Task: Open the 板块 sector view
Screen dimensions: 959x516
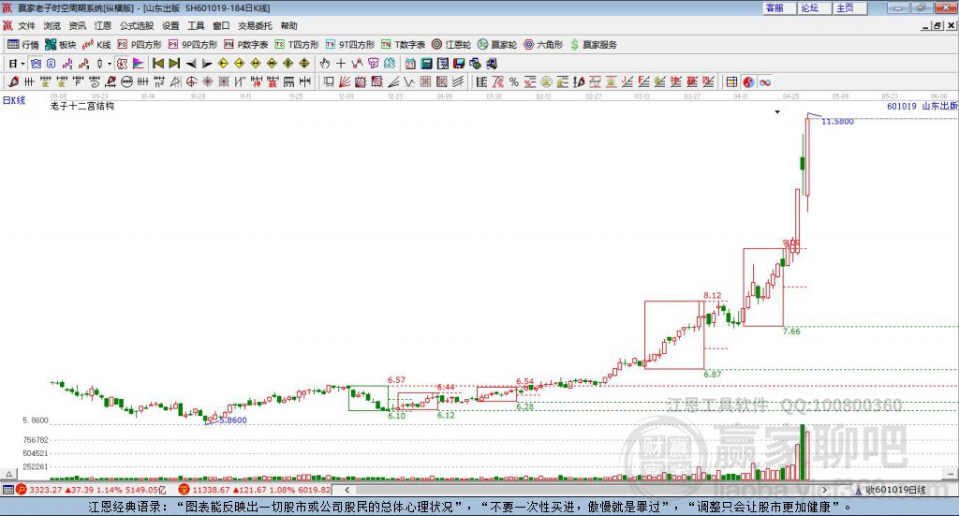Action: pos(60,45)
